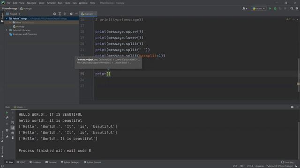This screenshot has width=300, height=168.
Task: Hide the Project panel with minus icon
Action: pyautogui.click(x=76, y=14)
